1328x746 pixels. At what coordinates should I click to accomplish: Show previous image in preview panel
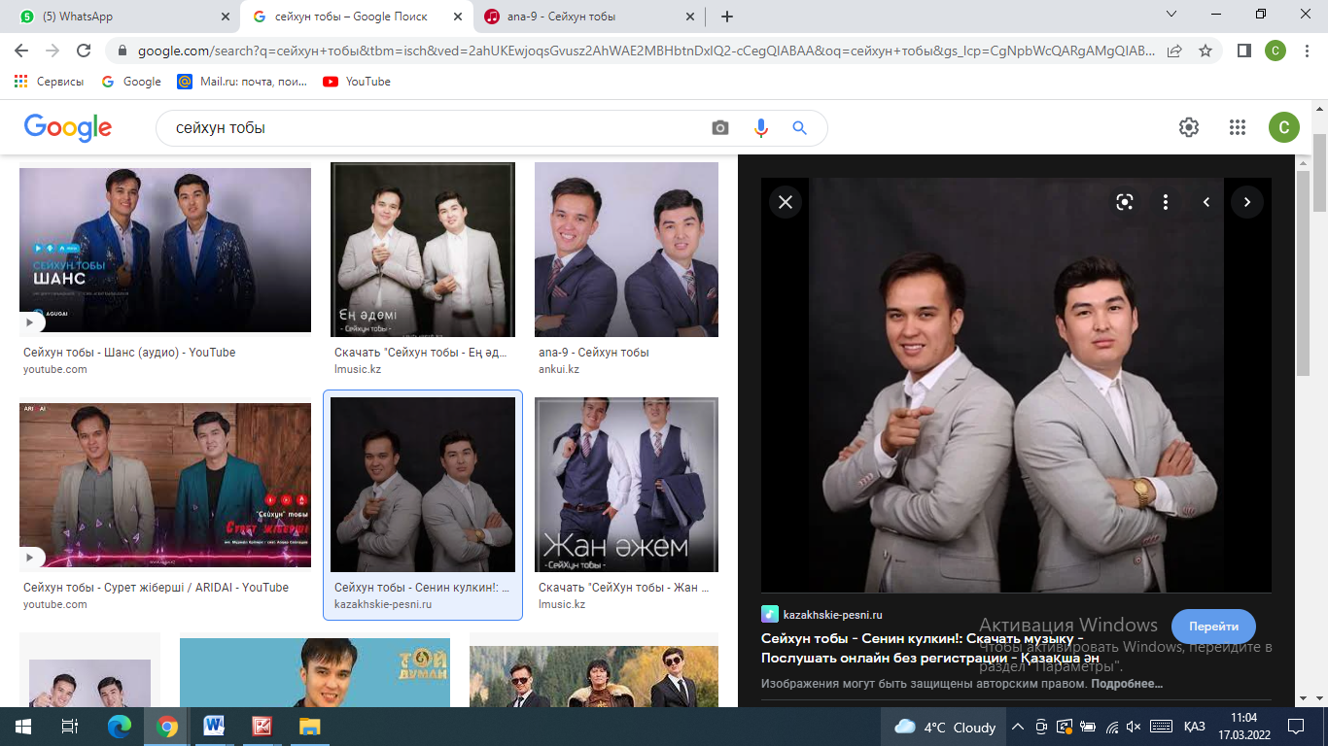(1206, 202)
